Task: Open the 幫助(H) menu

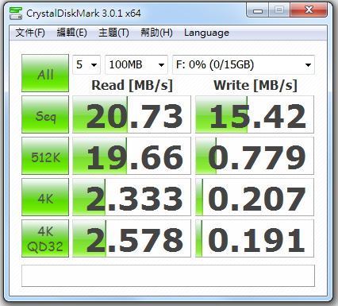Action: (x=156, y=33)
